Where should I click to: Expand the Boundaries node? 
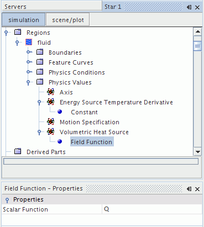(x=28, y=52)
